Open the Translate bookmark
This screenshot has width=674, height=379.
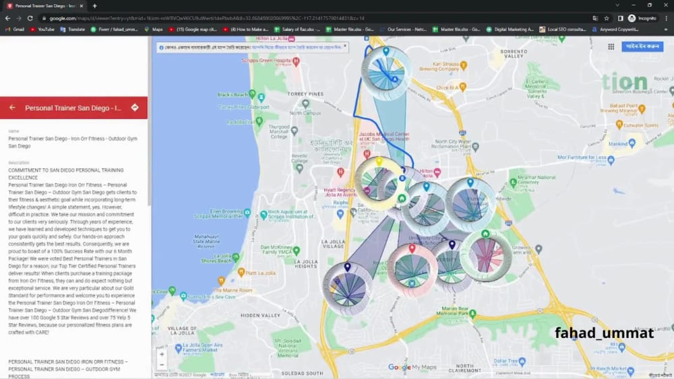(x=73, y=30)
